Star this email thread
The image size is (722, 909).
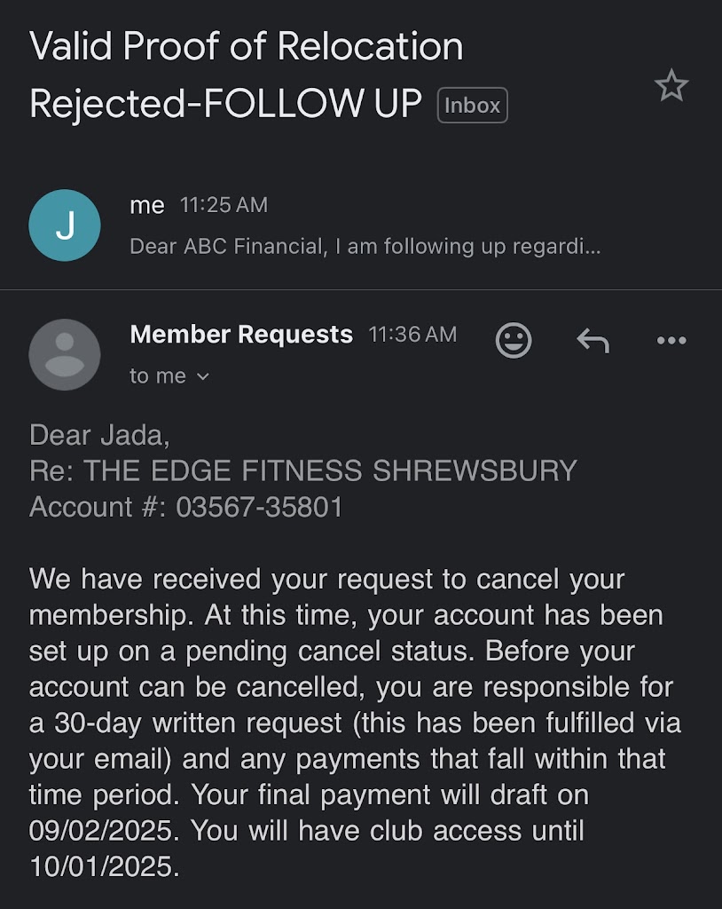671,86
